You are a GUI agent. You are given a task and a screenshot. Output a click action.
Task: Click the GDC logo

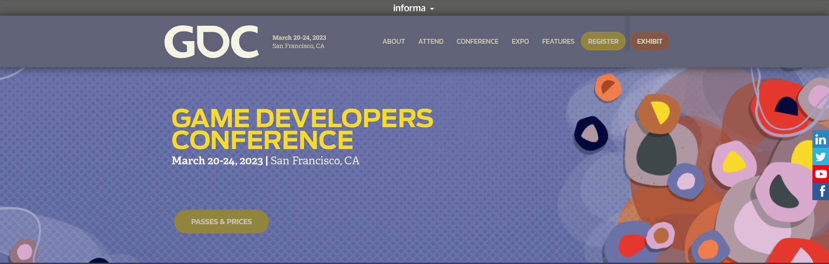click(212, 42)
